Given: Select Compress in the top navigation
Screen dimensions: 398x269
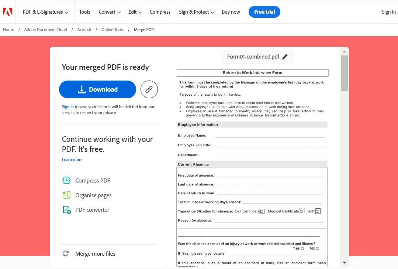Looking at the screenshot, I should [160, 12].
